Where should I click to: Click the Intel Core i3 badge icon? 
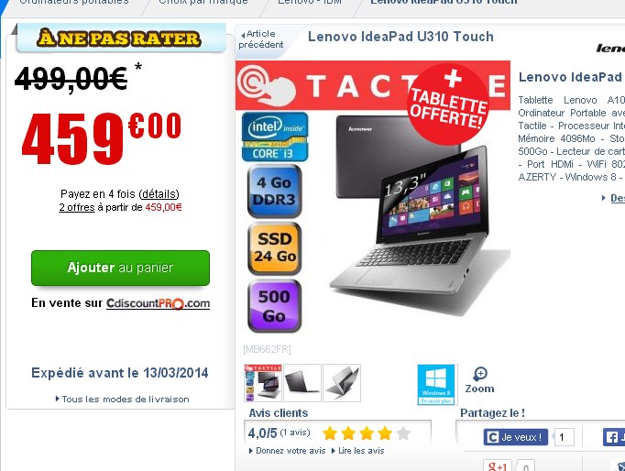pyautogui.click(x=275, y=137)
